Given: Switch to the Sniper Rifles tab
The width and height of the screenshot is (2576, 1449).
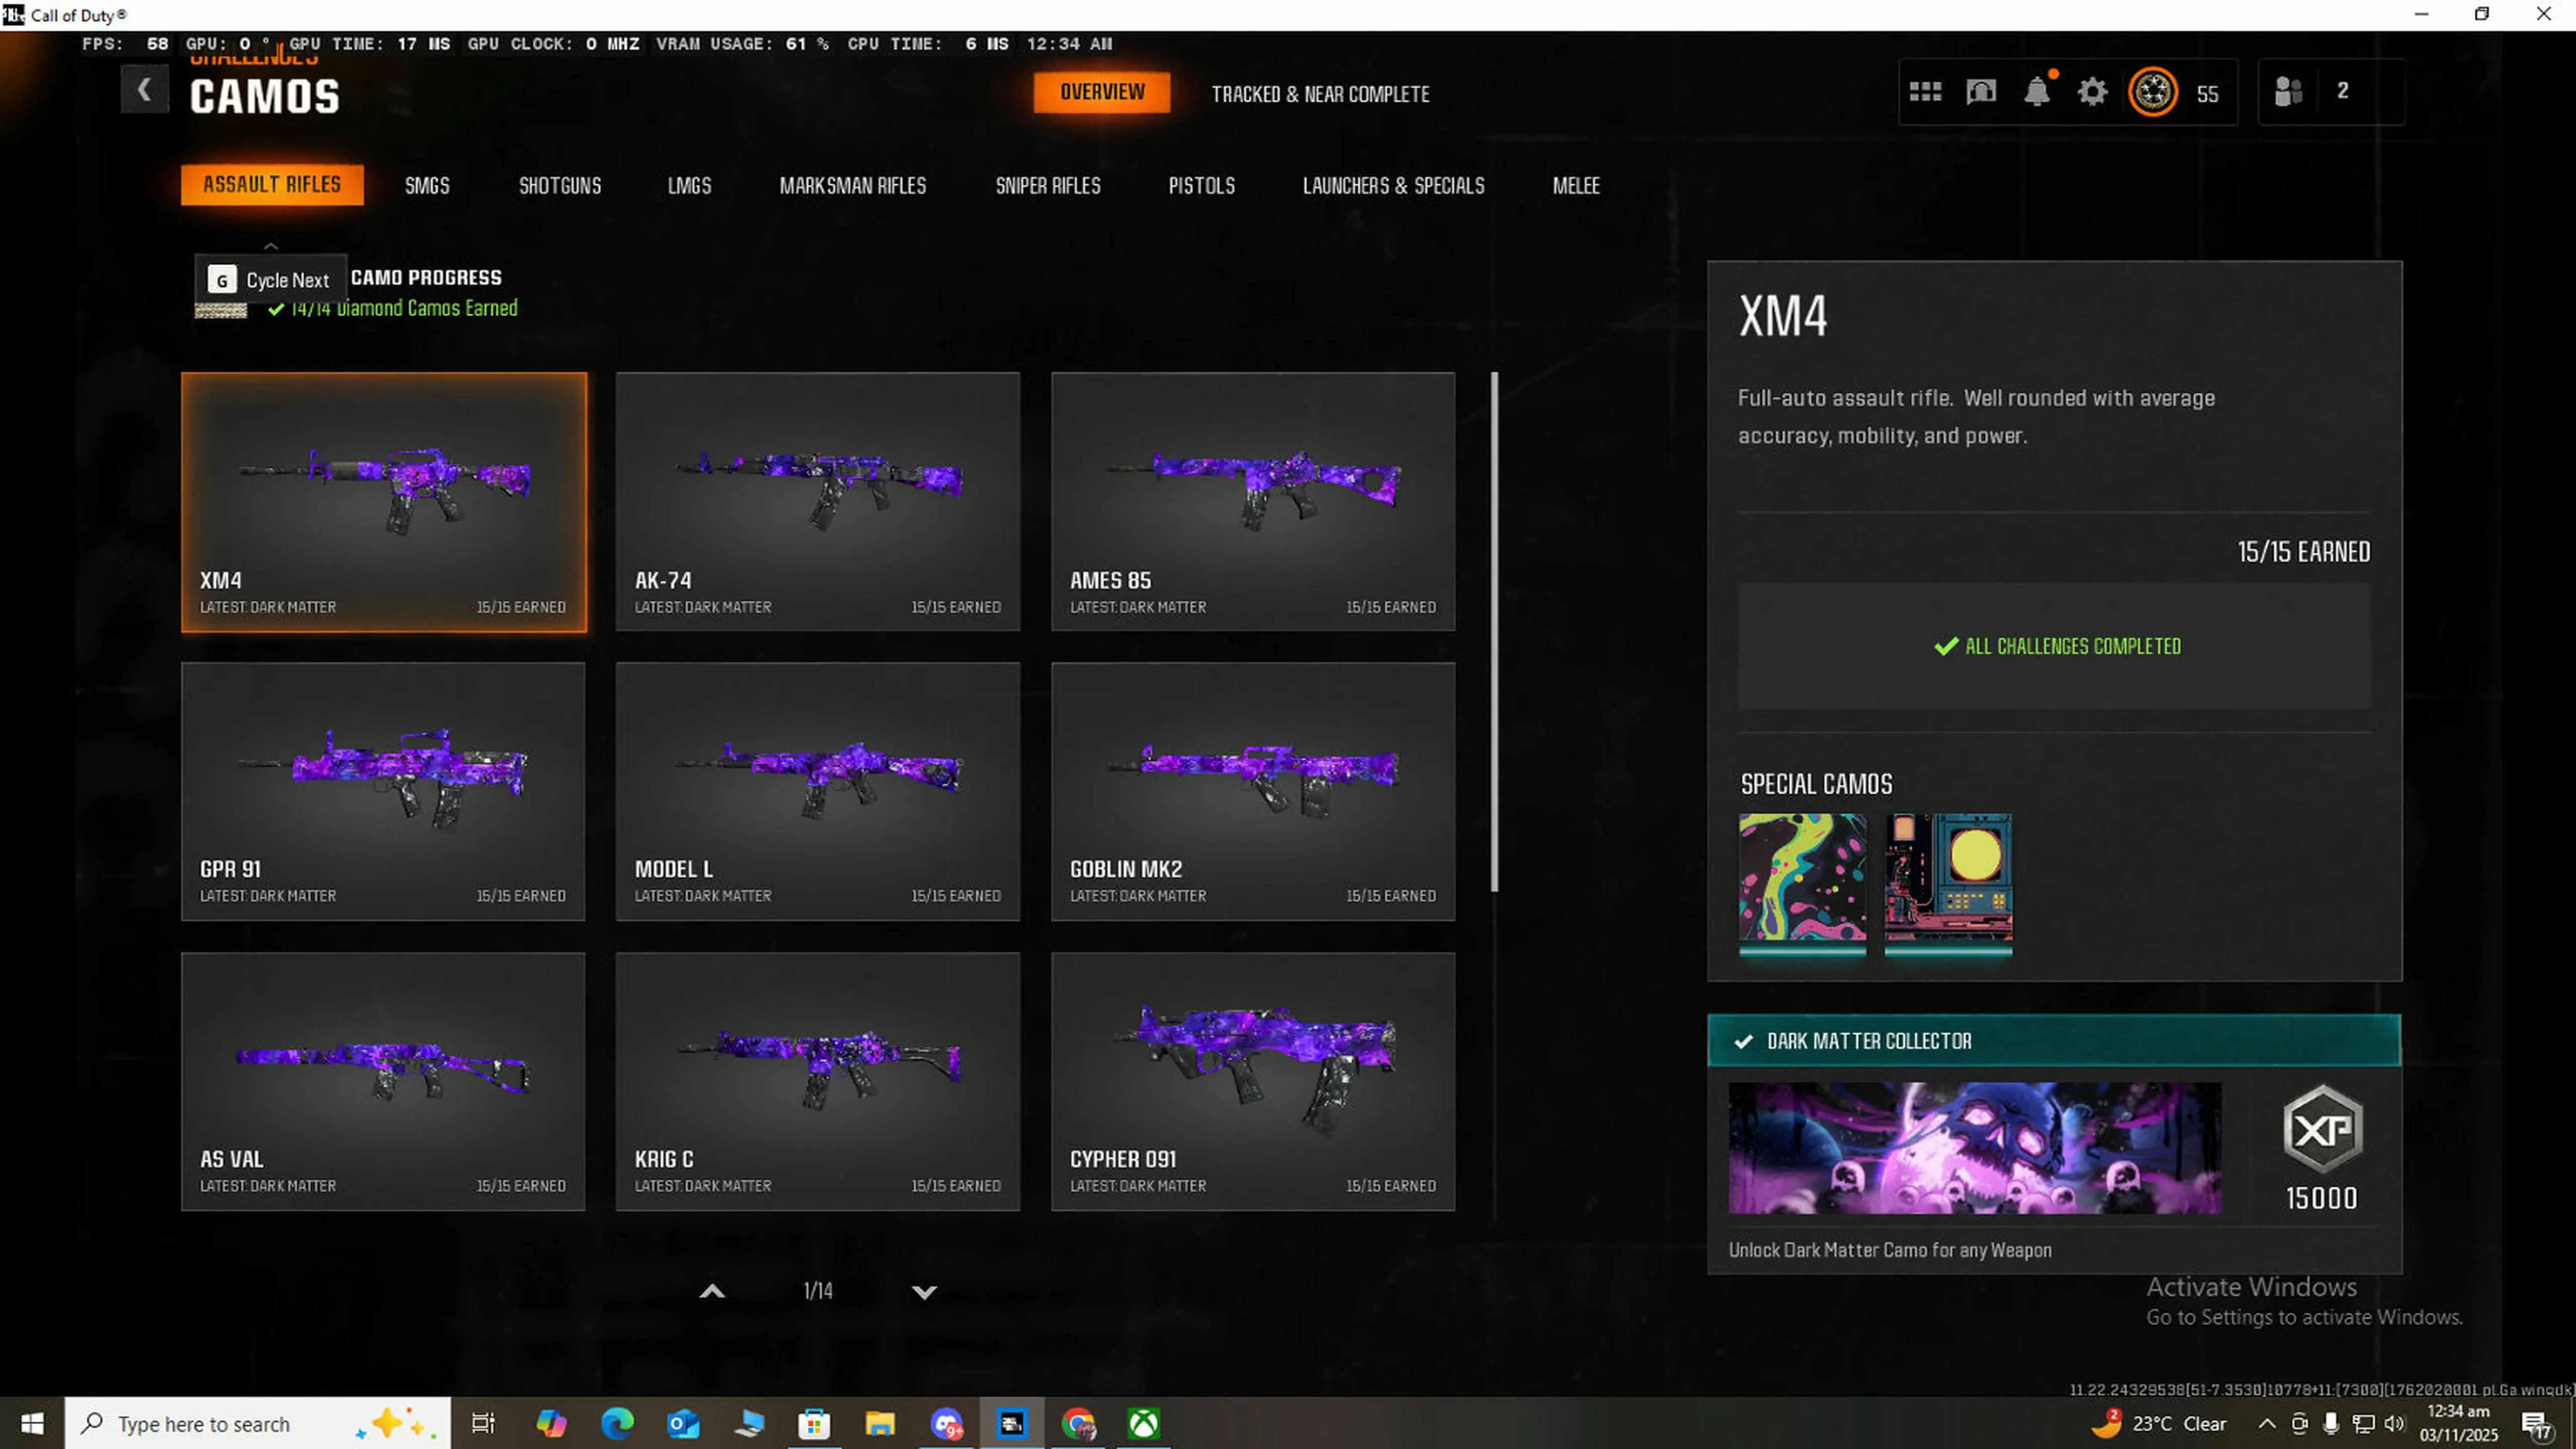Looking at the screenshot, I should pyautogui.click(x=1047, y=186).
